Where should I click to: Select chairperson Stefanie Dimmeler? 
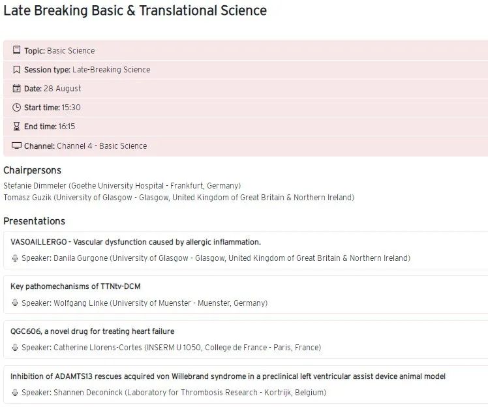35,185
